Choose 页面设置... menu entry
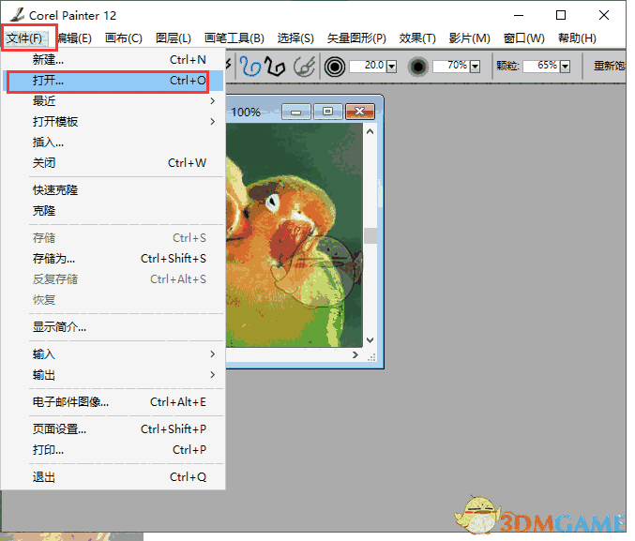 [x=113, y=429]
